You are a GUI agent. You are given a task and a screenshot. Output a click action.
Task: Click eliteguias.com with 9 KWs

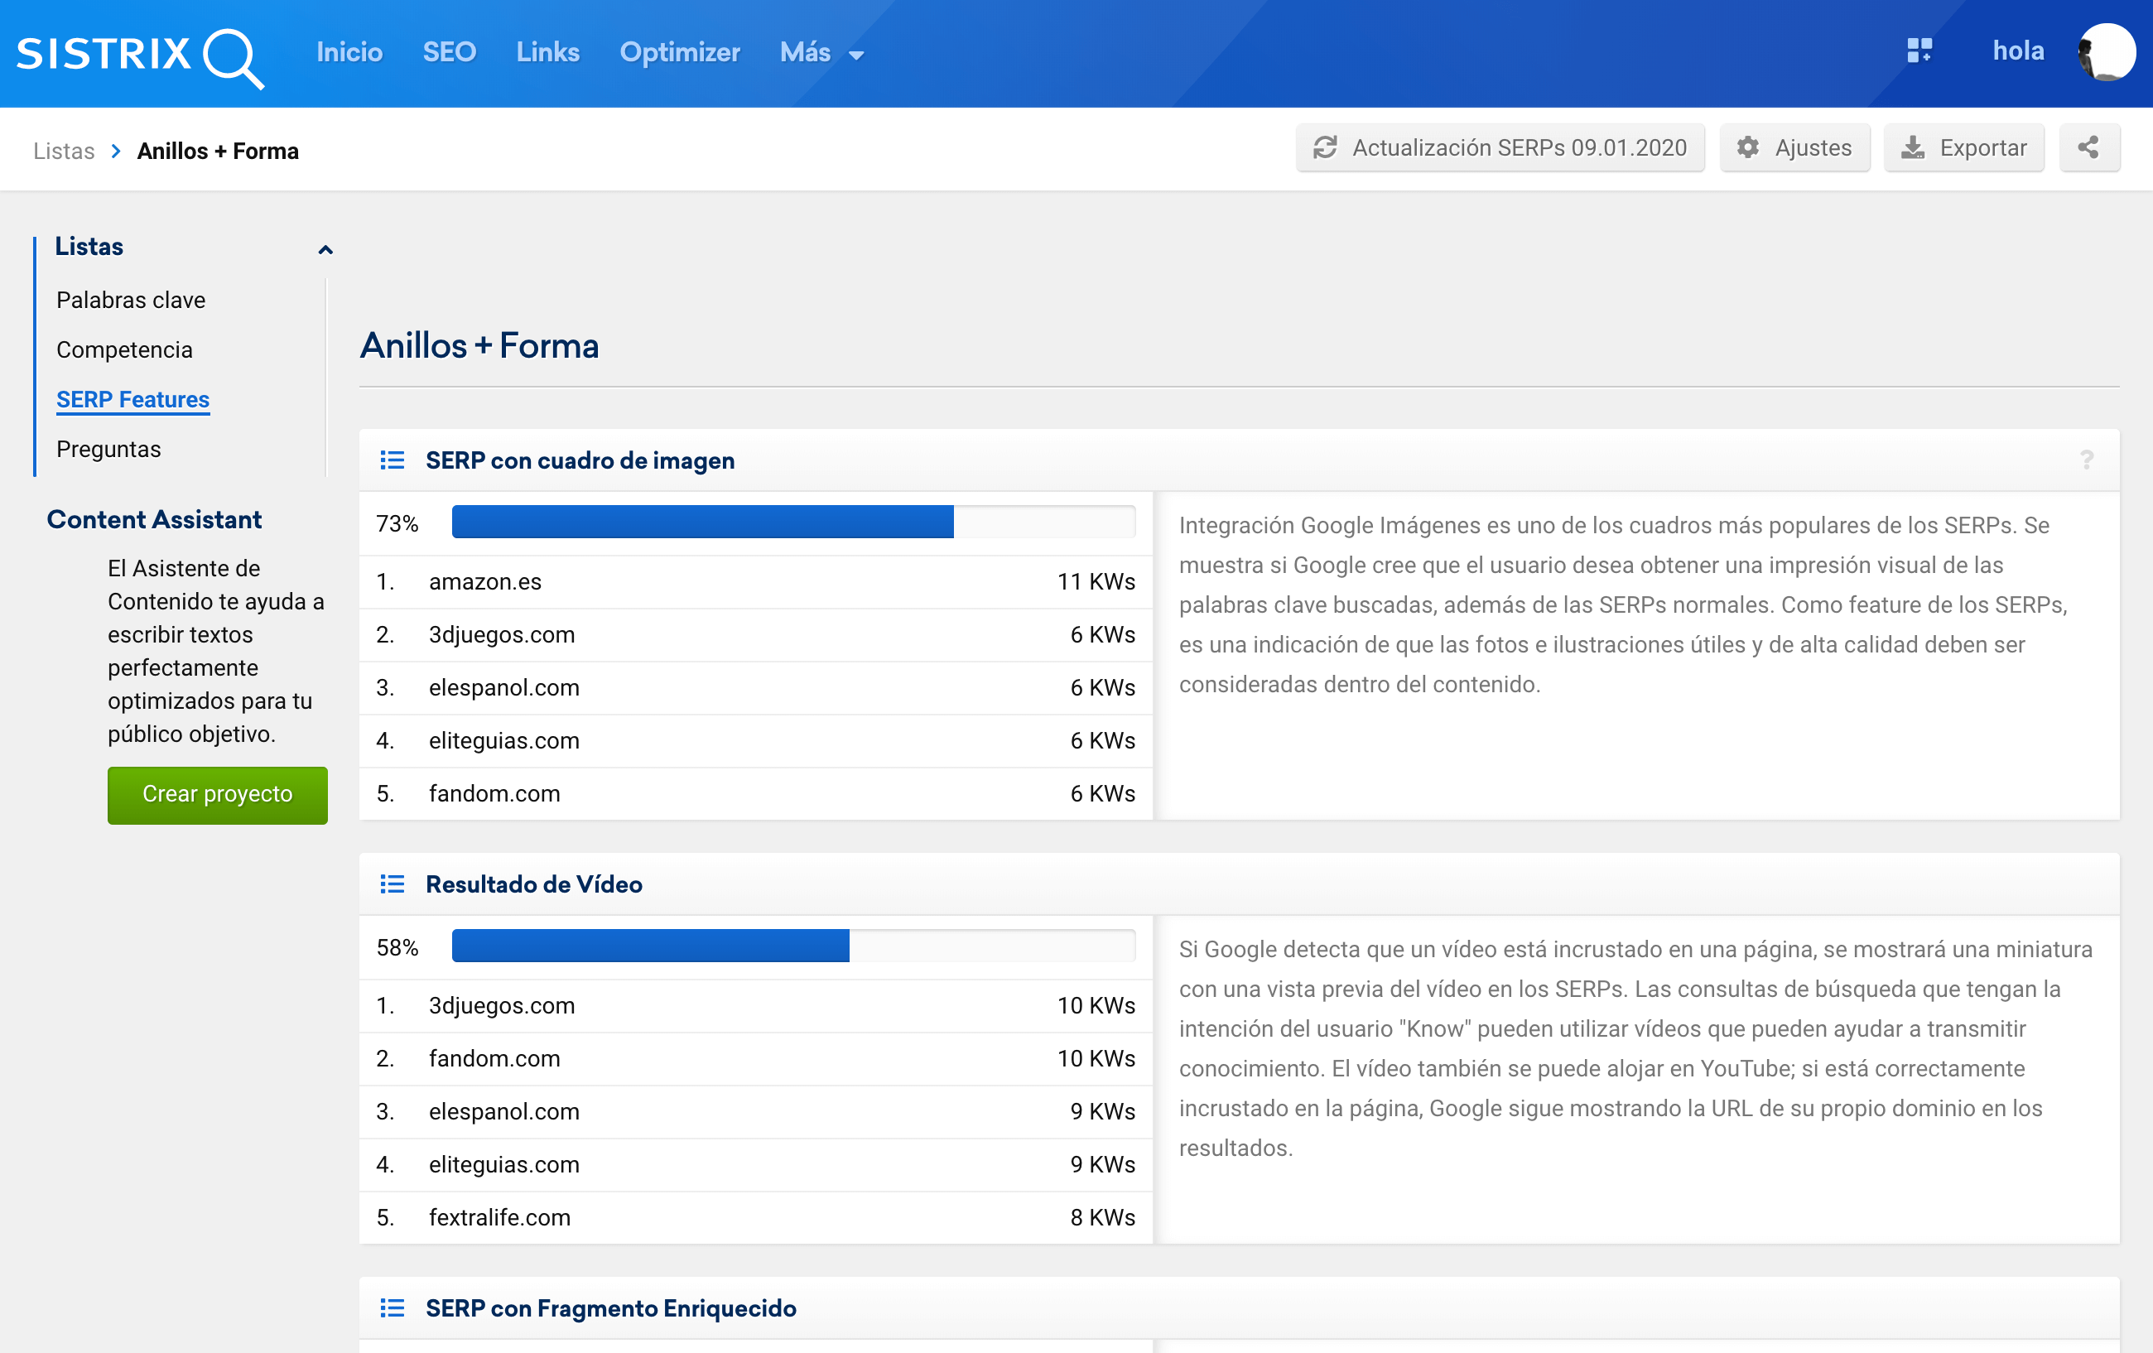coord(755,1164)
